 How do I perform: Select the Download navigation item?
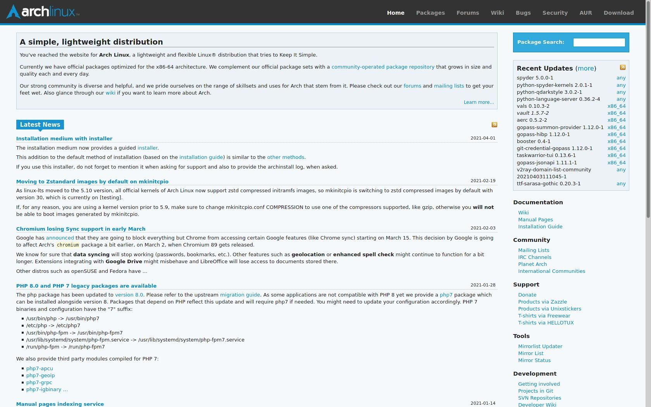[x=618, y=13]
